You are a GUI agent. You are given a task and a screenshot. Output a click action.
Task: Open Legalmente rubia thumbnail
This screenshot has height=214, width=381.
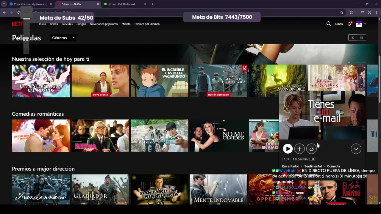click(x=100, y=136)
